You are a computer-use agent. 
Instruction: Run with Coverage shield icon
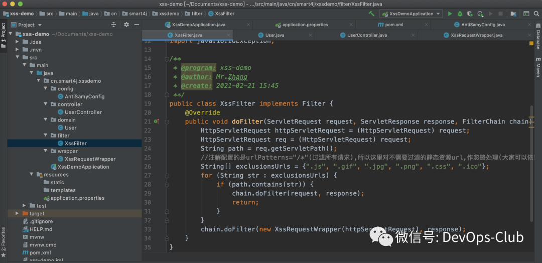coord(470,14)
